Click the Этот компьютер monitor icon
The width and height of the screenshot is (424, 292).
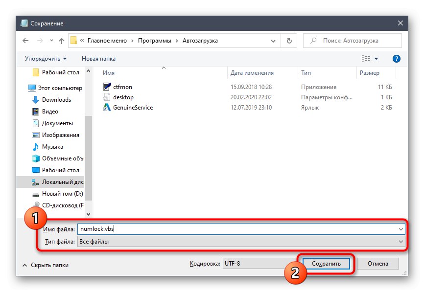click(x=32, y=88)
